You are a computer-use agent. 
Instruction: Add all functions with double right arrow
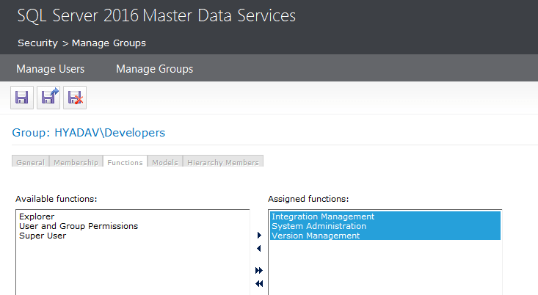(259, 271)
